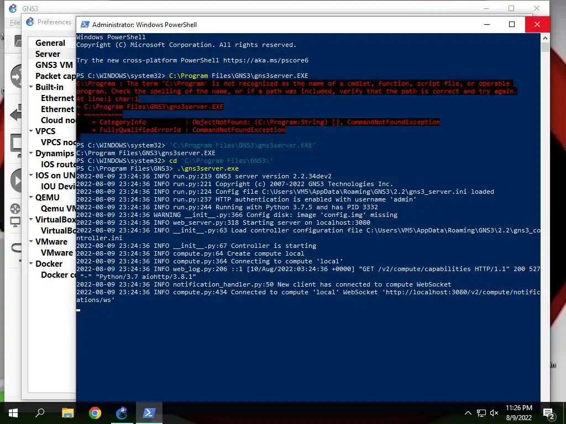Click the PowerShell taskbar icon

pos(149,413)
